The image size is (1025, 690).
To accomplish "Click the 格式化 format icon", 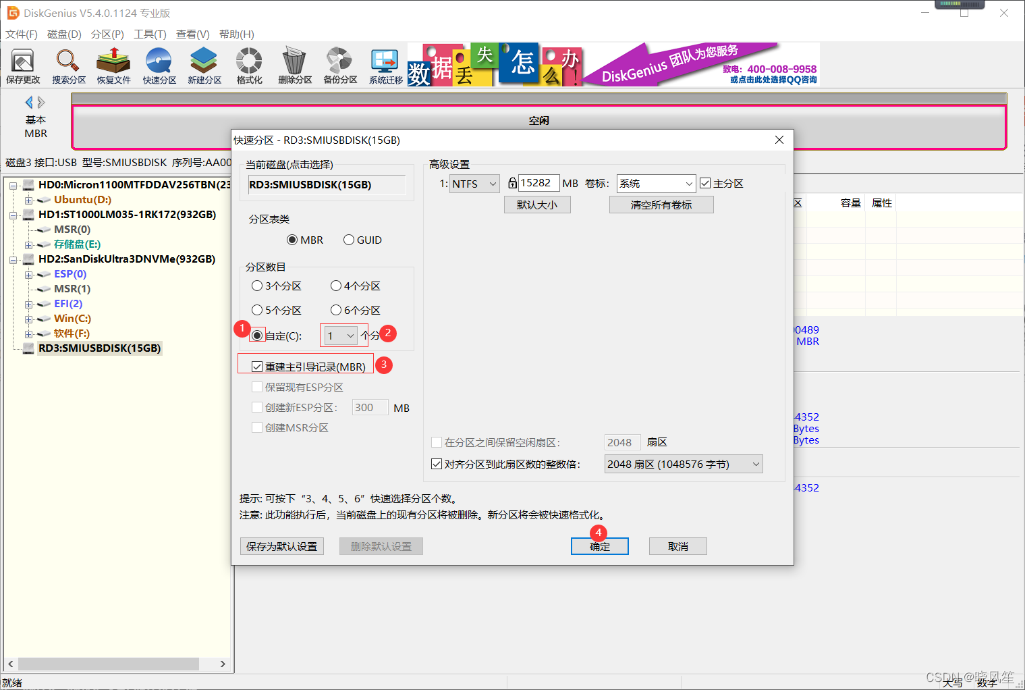I will [x=249, y=65].
